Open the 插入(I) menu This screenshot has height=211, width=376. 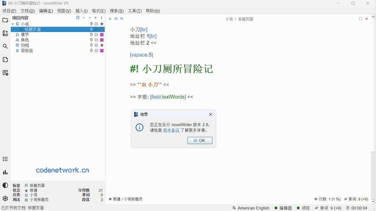coord(82,11)
